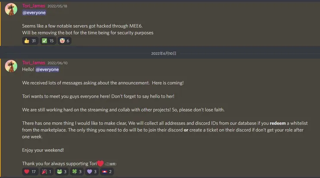Click the @everyone mention in first message
This screenshot has height=178, width=320.
pos(34,12)
